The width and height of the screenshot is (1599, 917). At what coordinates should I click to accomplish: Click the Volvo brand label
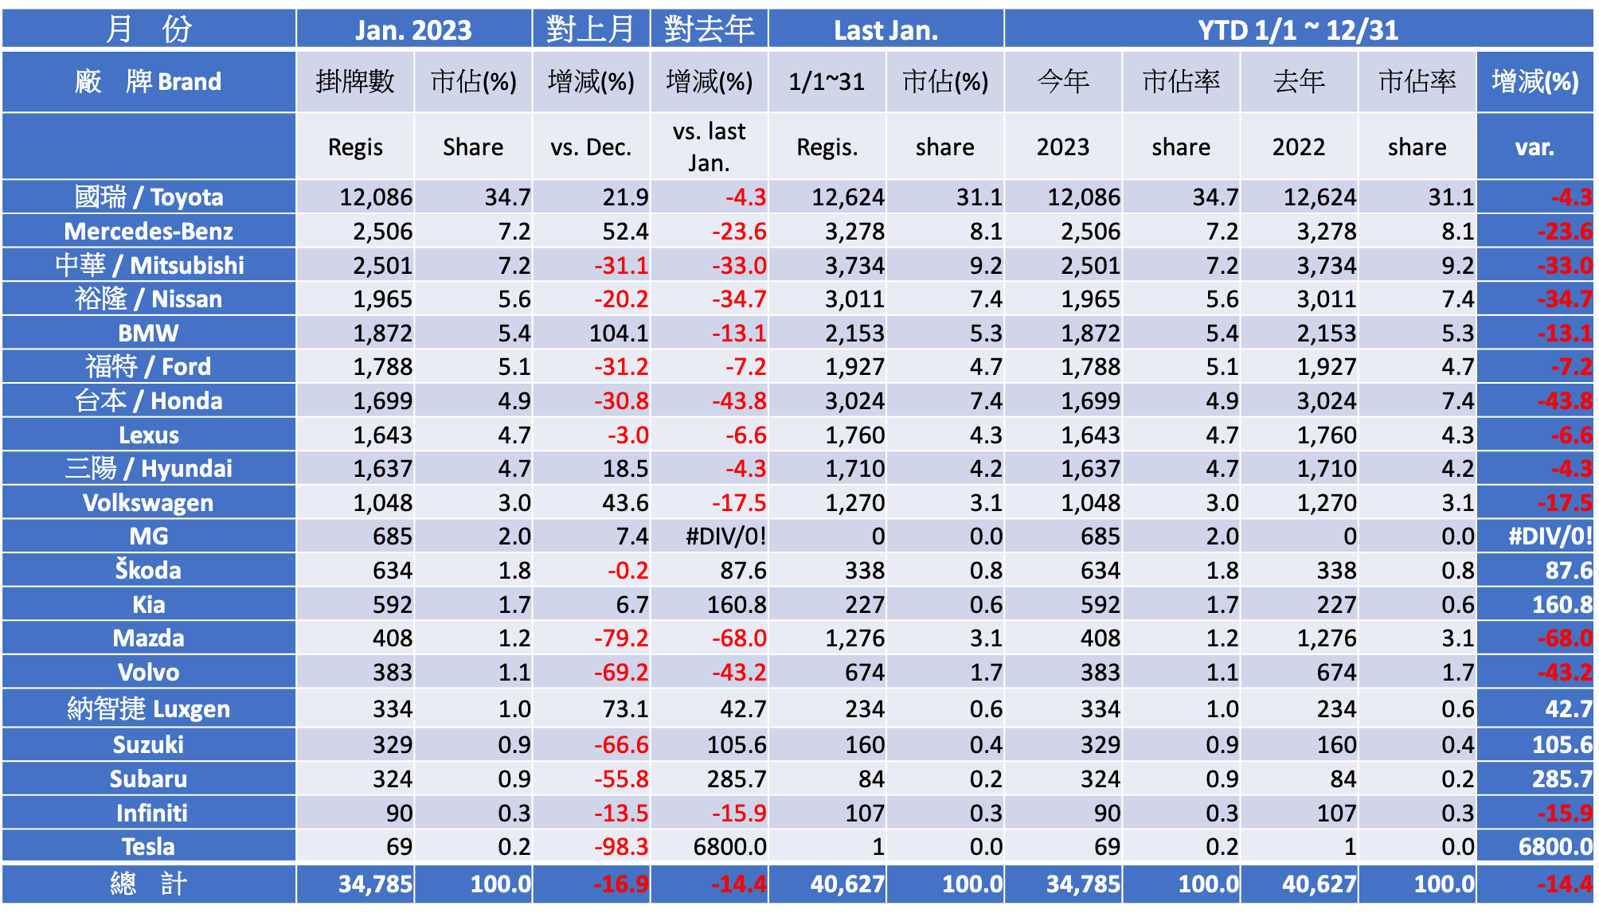coord(149,672)
